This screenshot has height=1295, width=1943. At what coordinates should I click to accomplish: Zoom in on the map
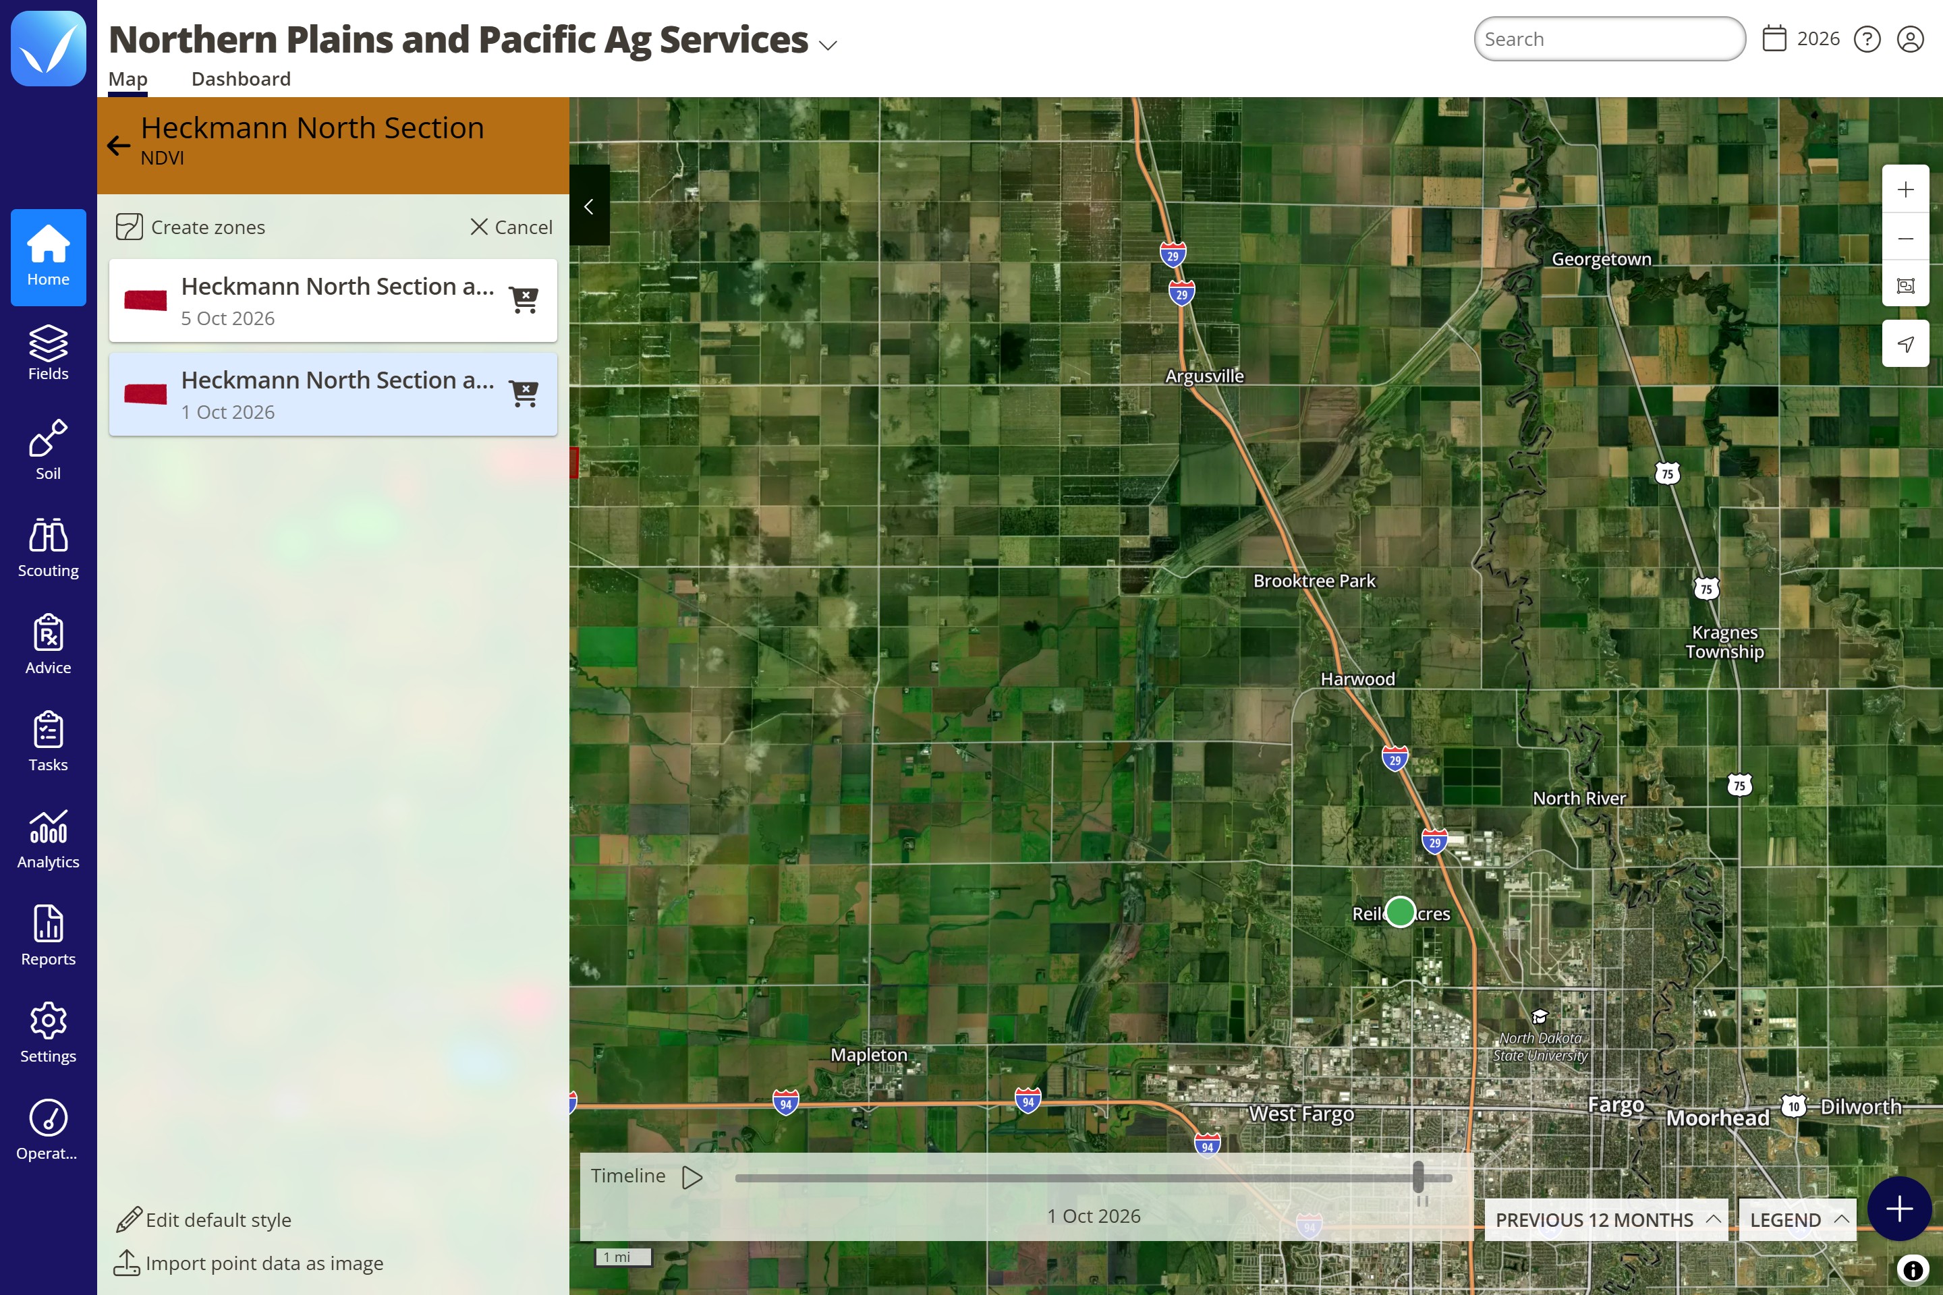(x=1905, y=190)
